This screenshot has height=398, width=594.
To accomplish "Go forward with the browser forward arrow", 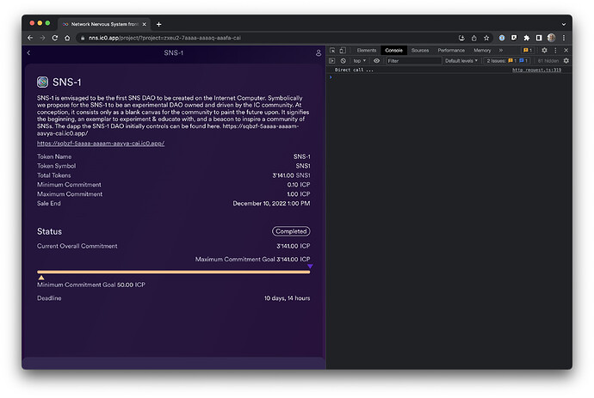I will coord(42,38).
